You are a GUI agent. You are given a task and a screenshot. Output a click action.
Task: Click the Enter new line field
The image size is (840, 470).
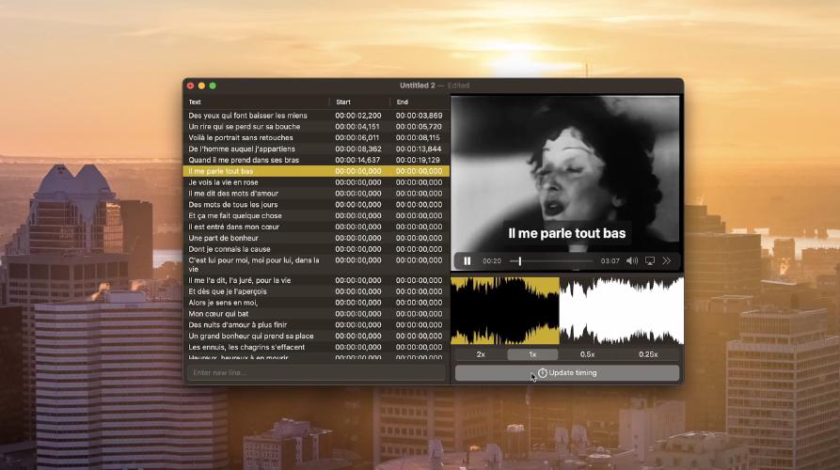pos(315,373)
